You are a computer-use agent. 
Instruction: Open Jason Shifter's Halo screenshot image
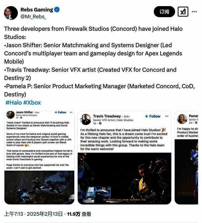[39, 187]
